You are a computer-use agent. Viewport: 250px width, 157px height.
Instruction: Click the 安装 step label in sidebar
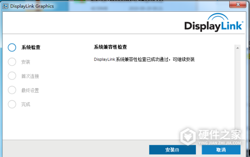pos(26,62)
